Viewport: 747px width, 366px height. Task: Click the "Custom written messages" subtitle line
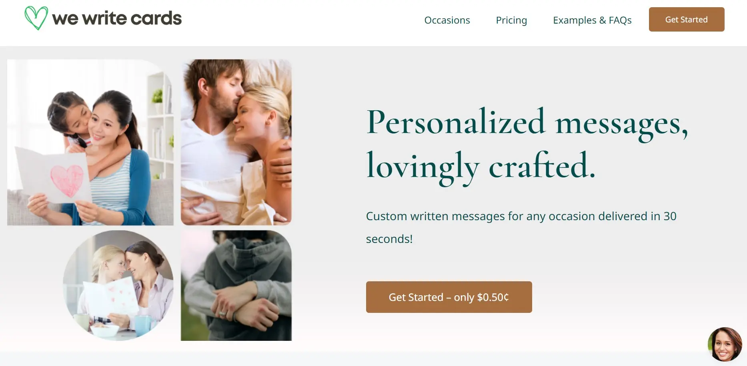point(521,216)
